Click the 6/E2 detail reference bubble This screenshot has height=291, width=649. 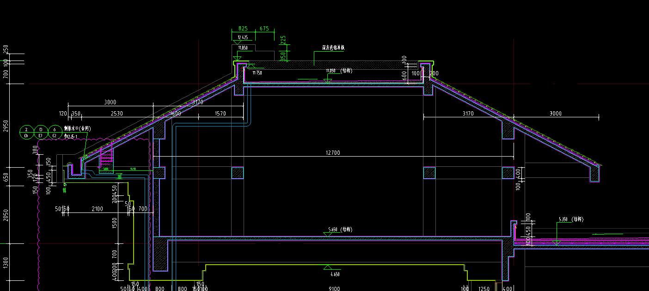[55, 132]
